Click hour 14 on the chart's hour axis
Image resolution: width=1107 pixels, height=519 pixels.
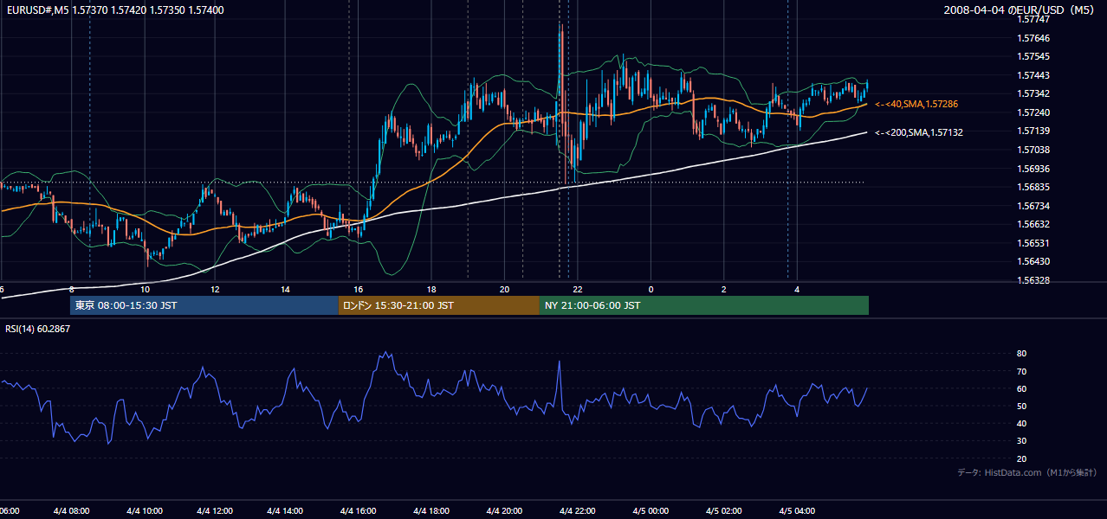click(x=286, y=289)
